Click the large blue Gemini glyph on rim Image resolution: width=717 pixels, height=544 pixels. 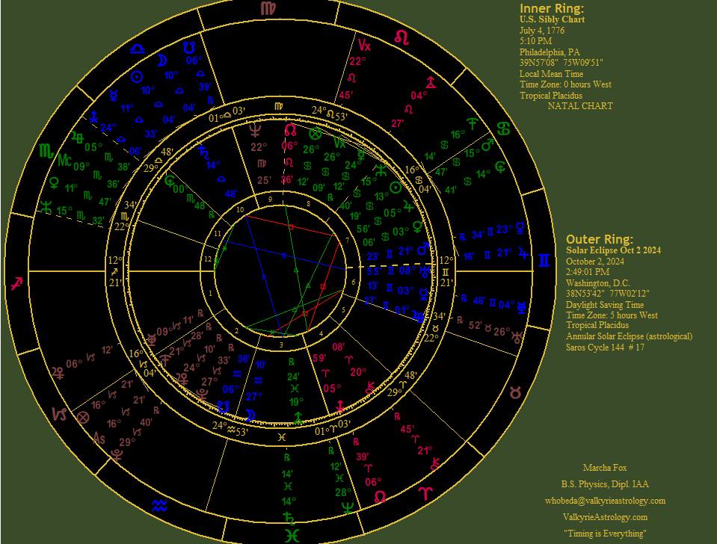tap(547, 260)
